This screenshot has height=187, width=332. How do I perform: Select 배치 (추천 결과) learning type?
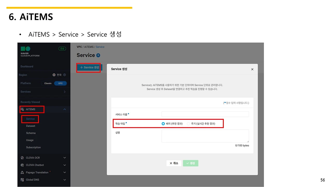(163, 124)
